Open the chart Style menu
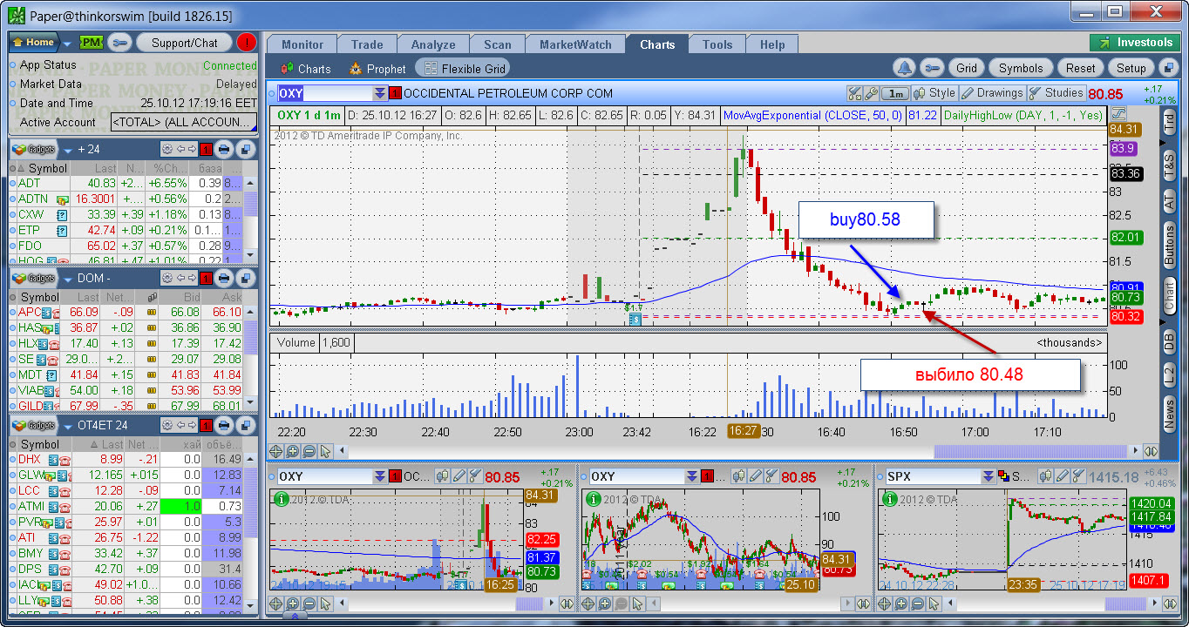This screenshot has height=627, width=1189. (934, 93)
